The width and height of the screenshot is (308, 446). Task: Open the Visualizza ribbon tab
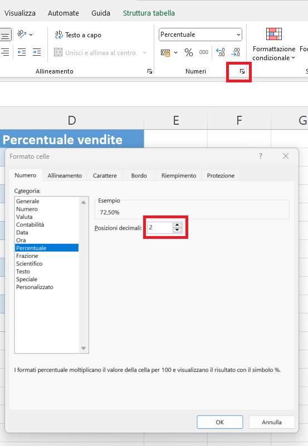[20, 13]
